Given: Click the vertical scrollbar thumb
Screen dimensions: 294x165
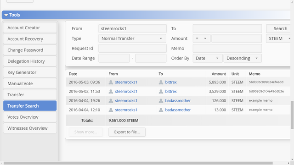Looking at the screenshot, I should point(292,115).
